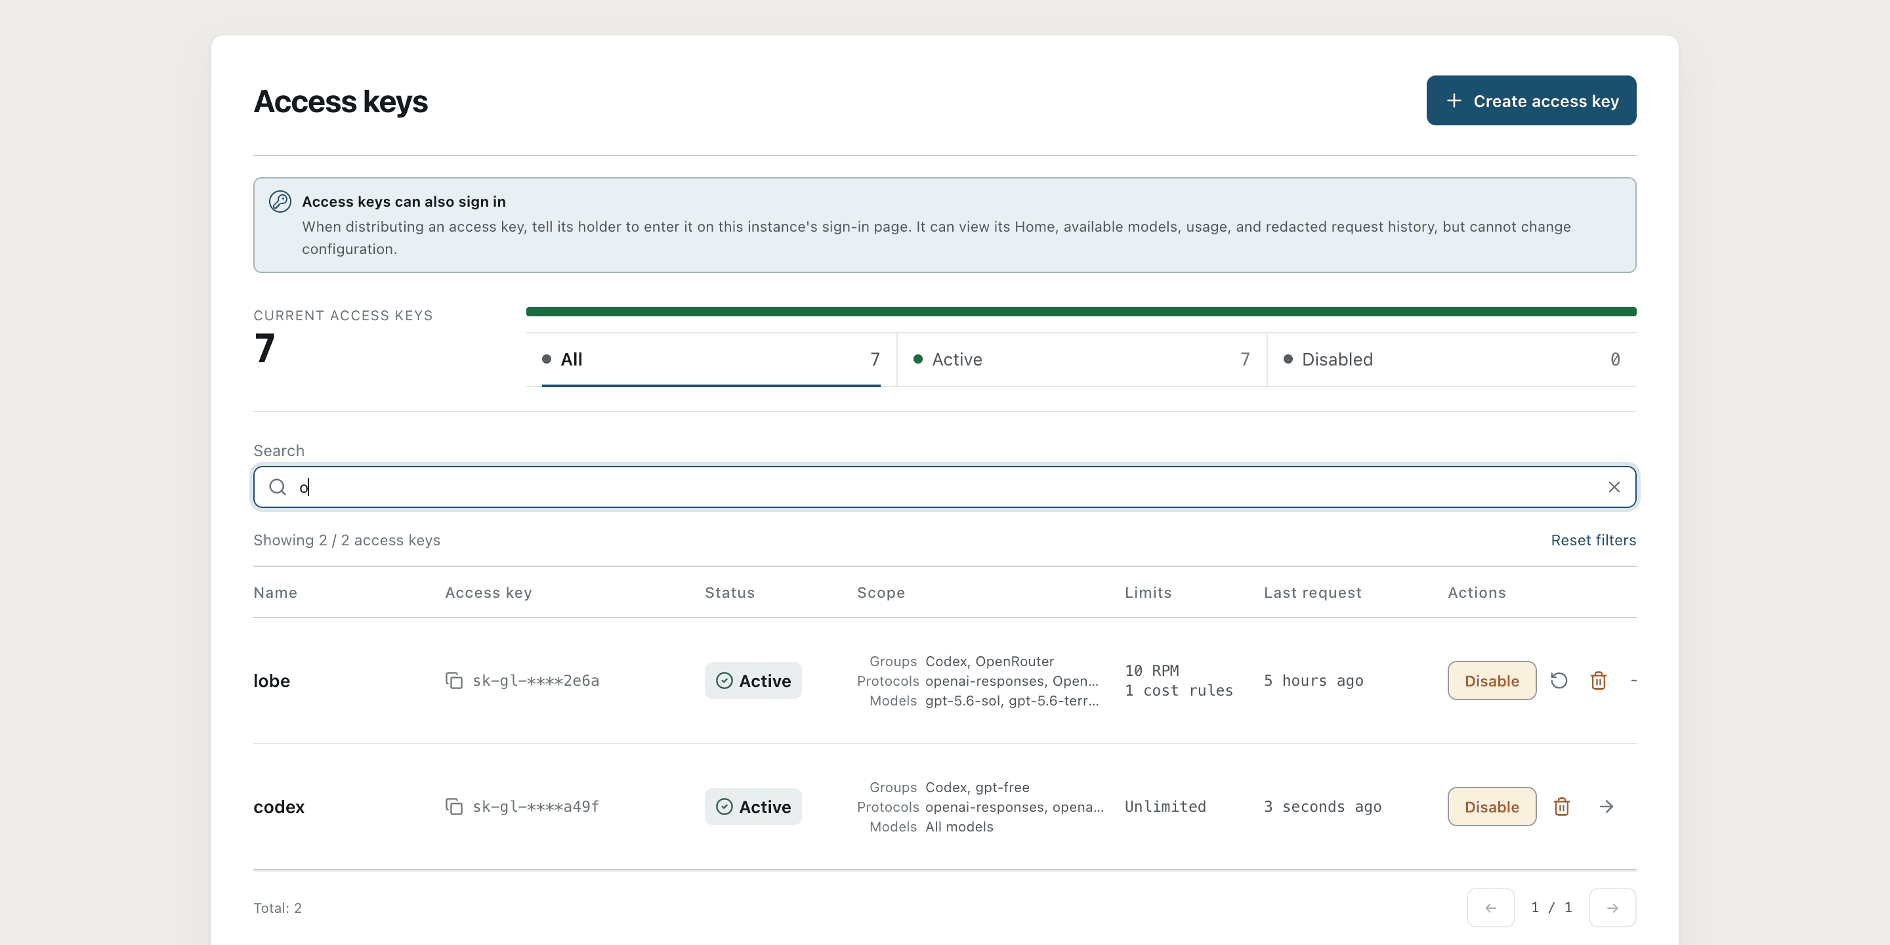Disable the codex access key
Image resolution: width=1890 pixels, height=945 pixels.
point(1492,807)
